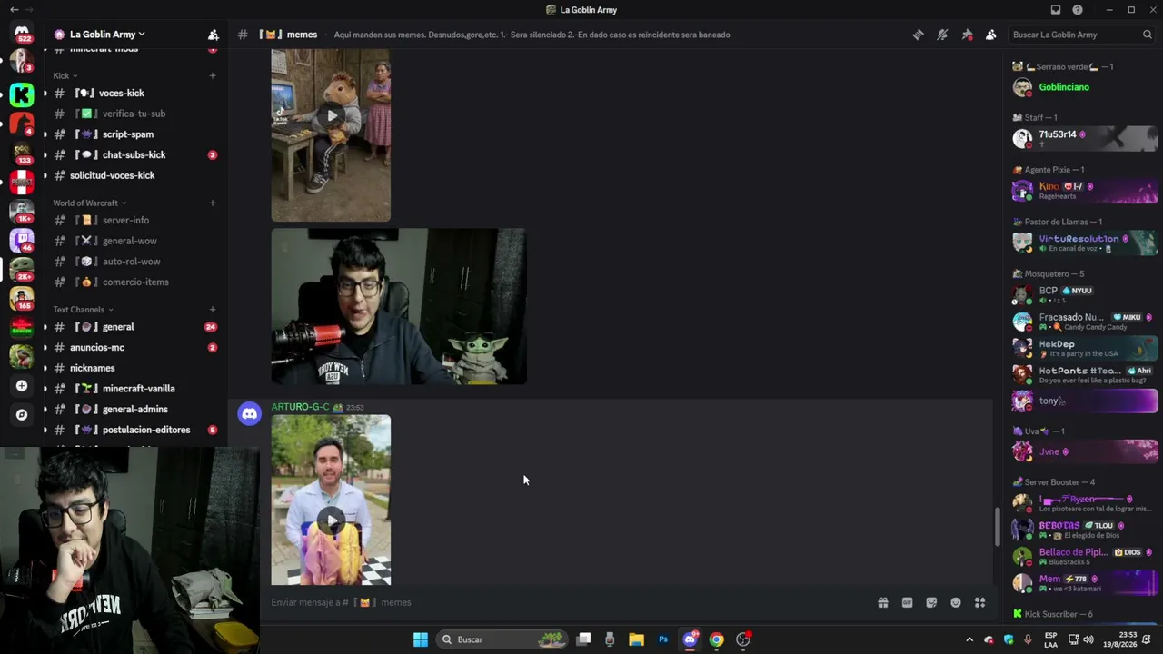Open the server-info channel
Viewport: 1163px width, 654px height.
(x=134, y=220)
